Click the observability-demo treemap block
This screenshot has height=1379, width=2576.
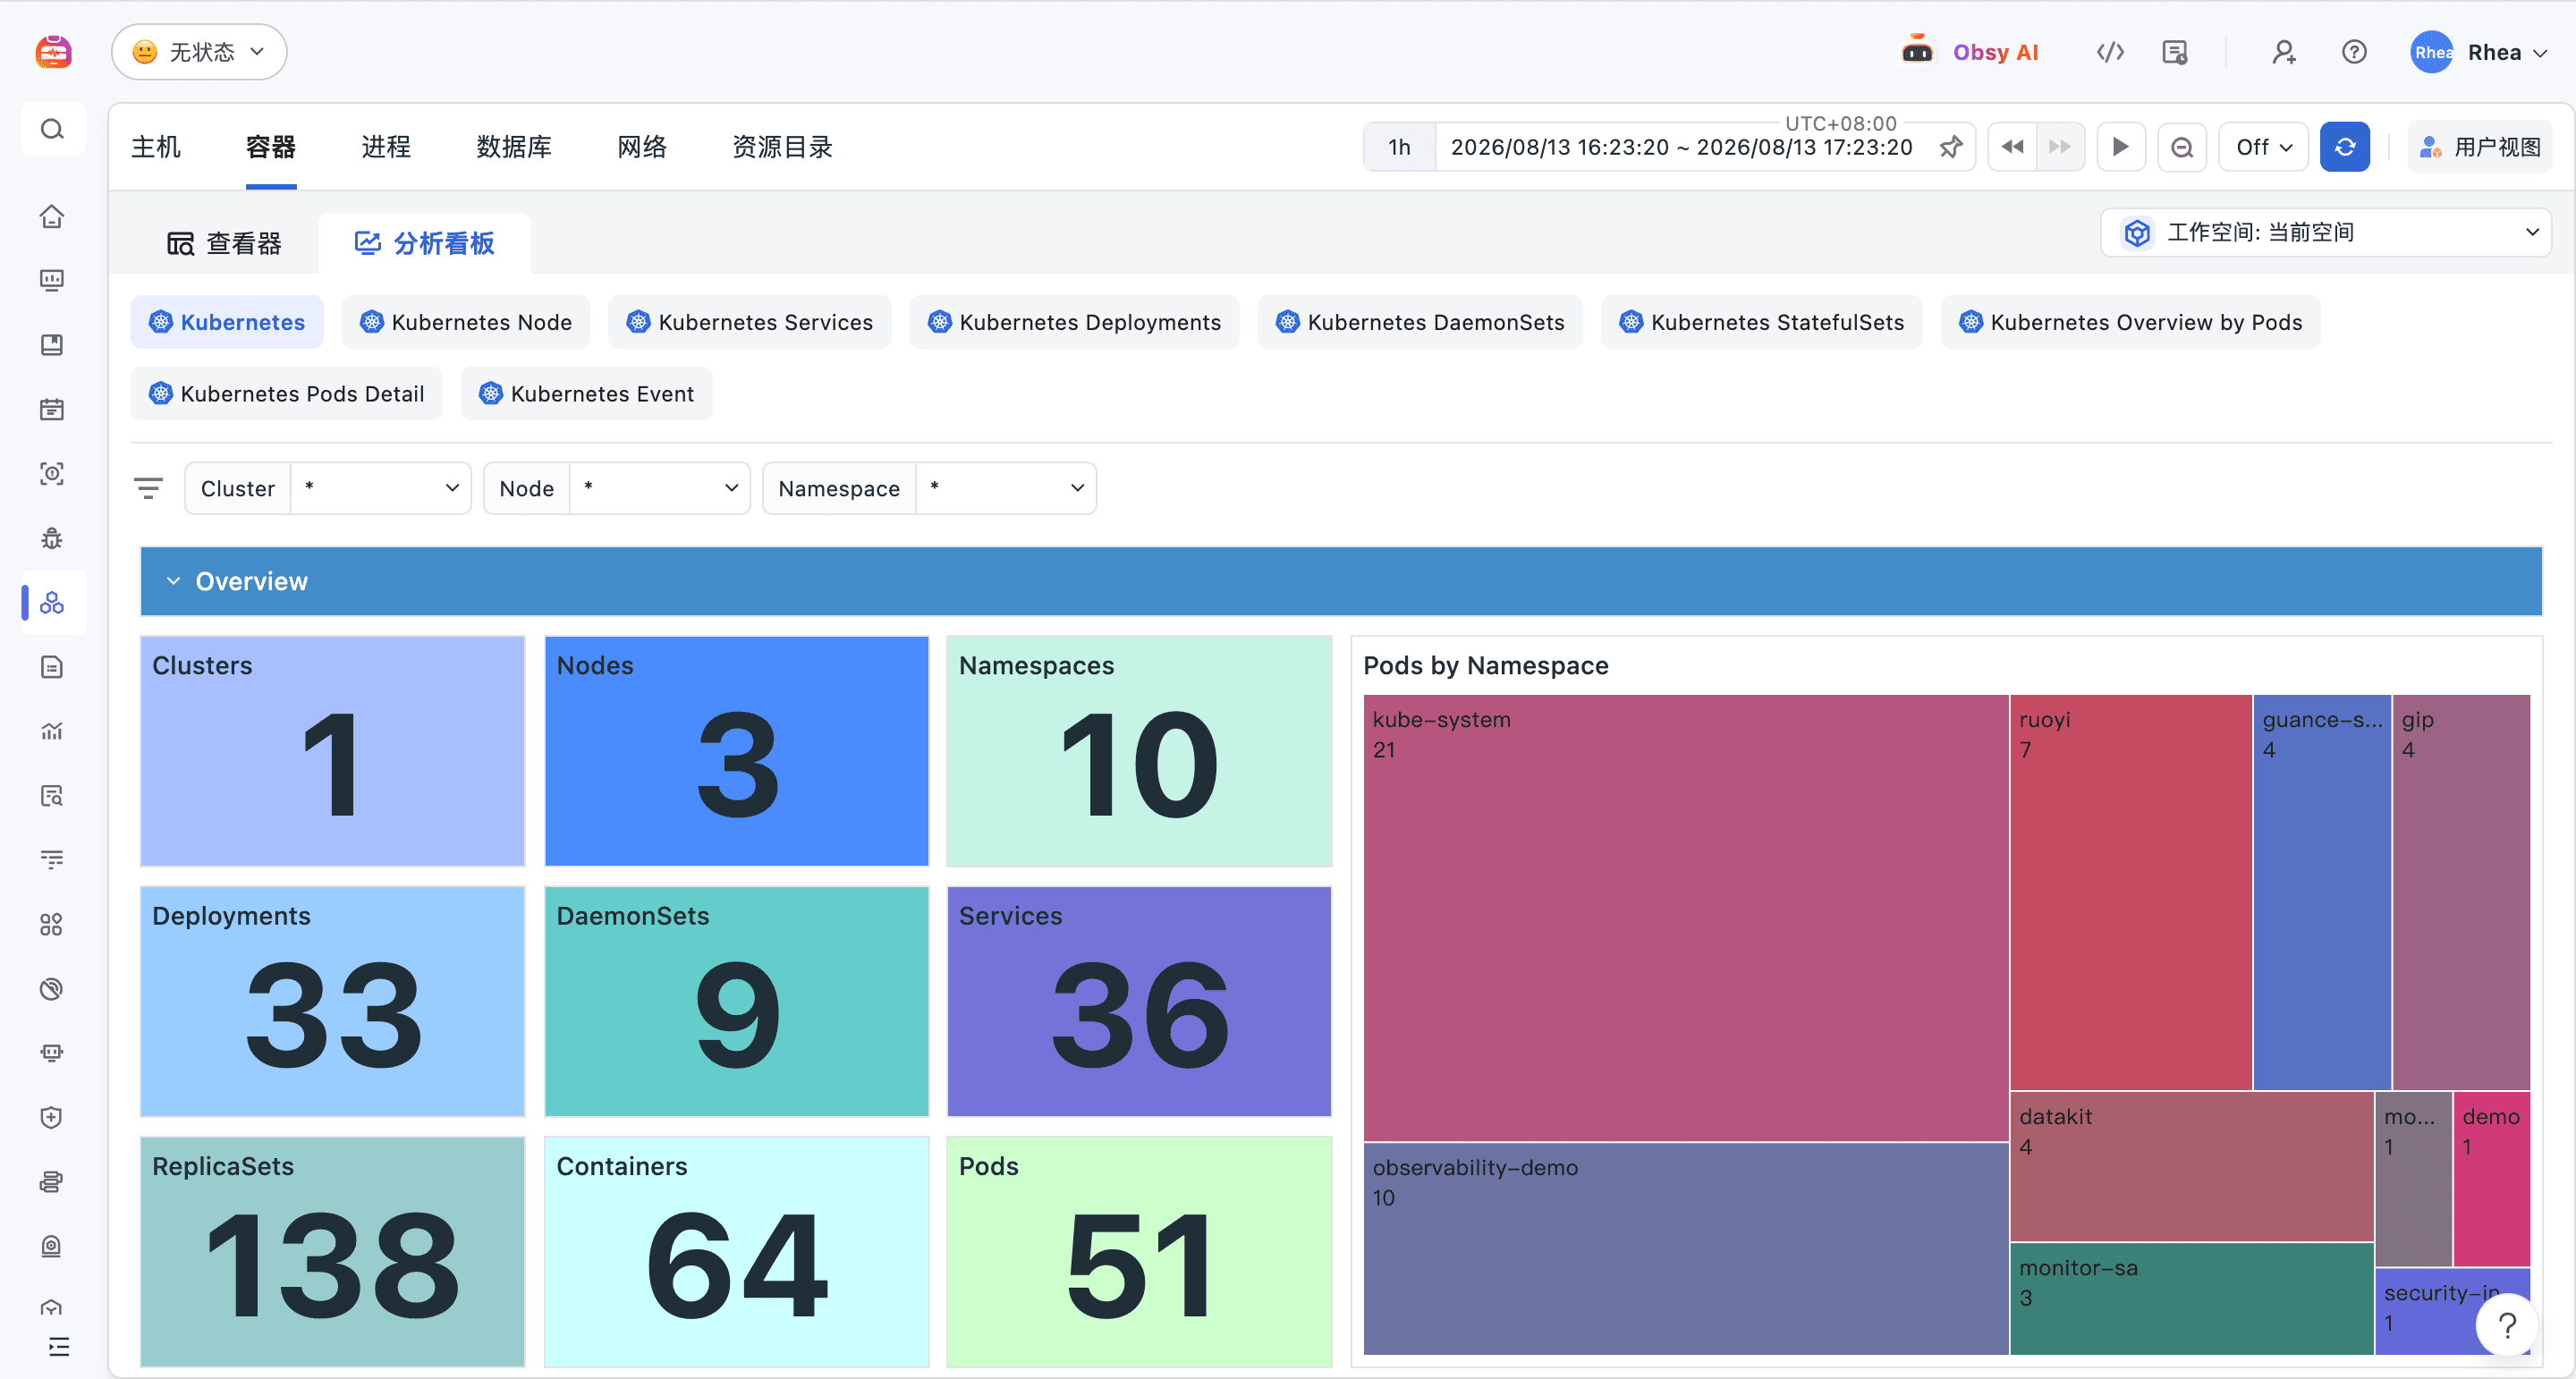(x=1686, y=1249)
